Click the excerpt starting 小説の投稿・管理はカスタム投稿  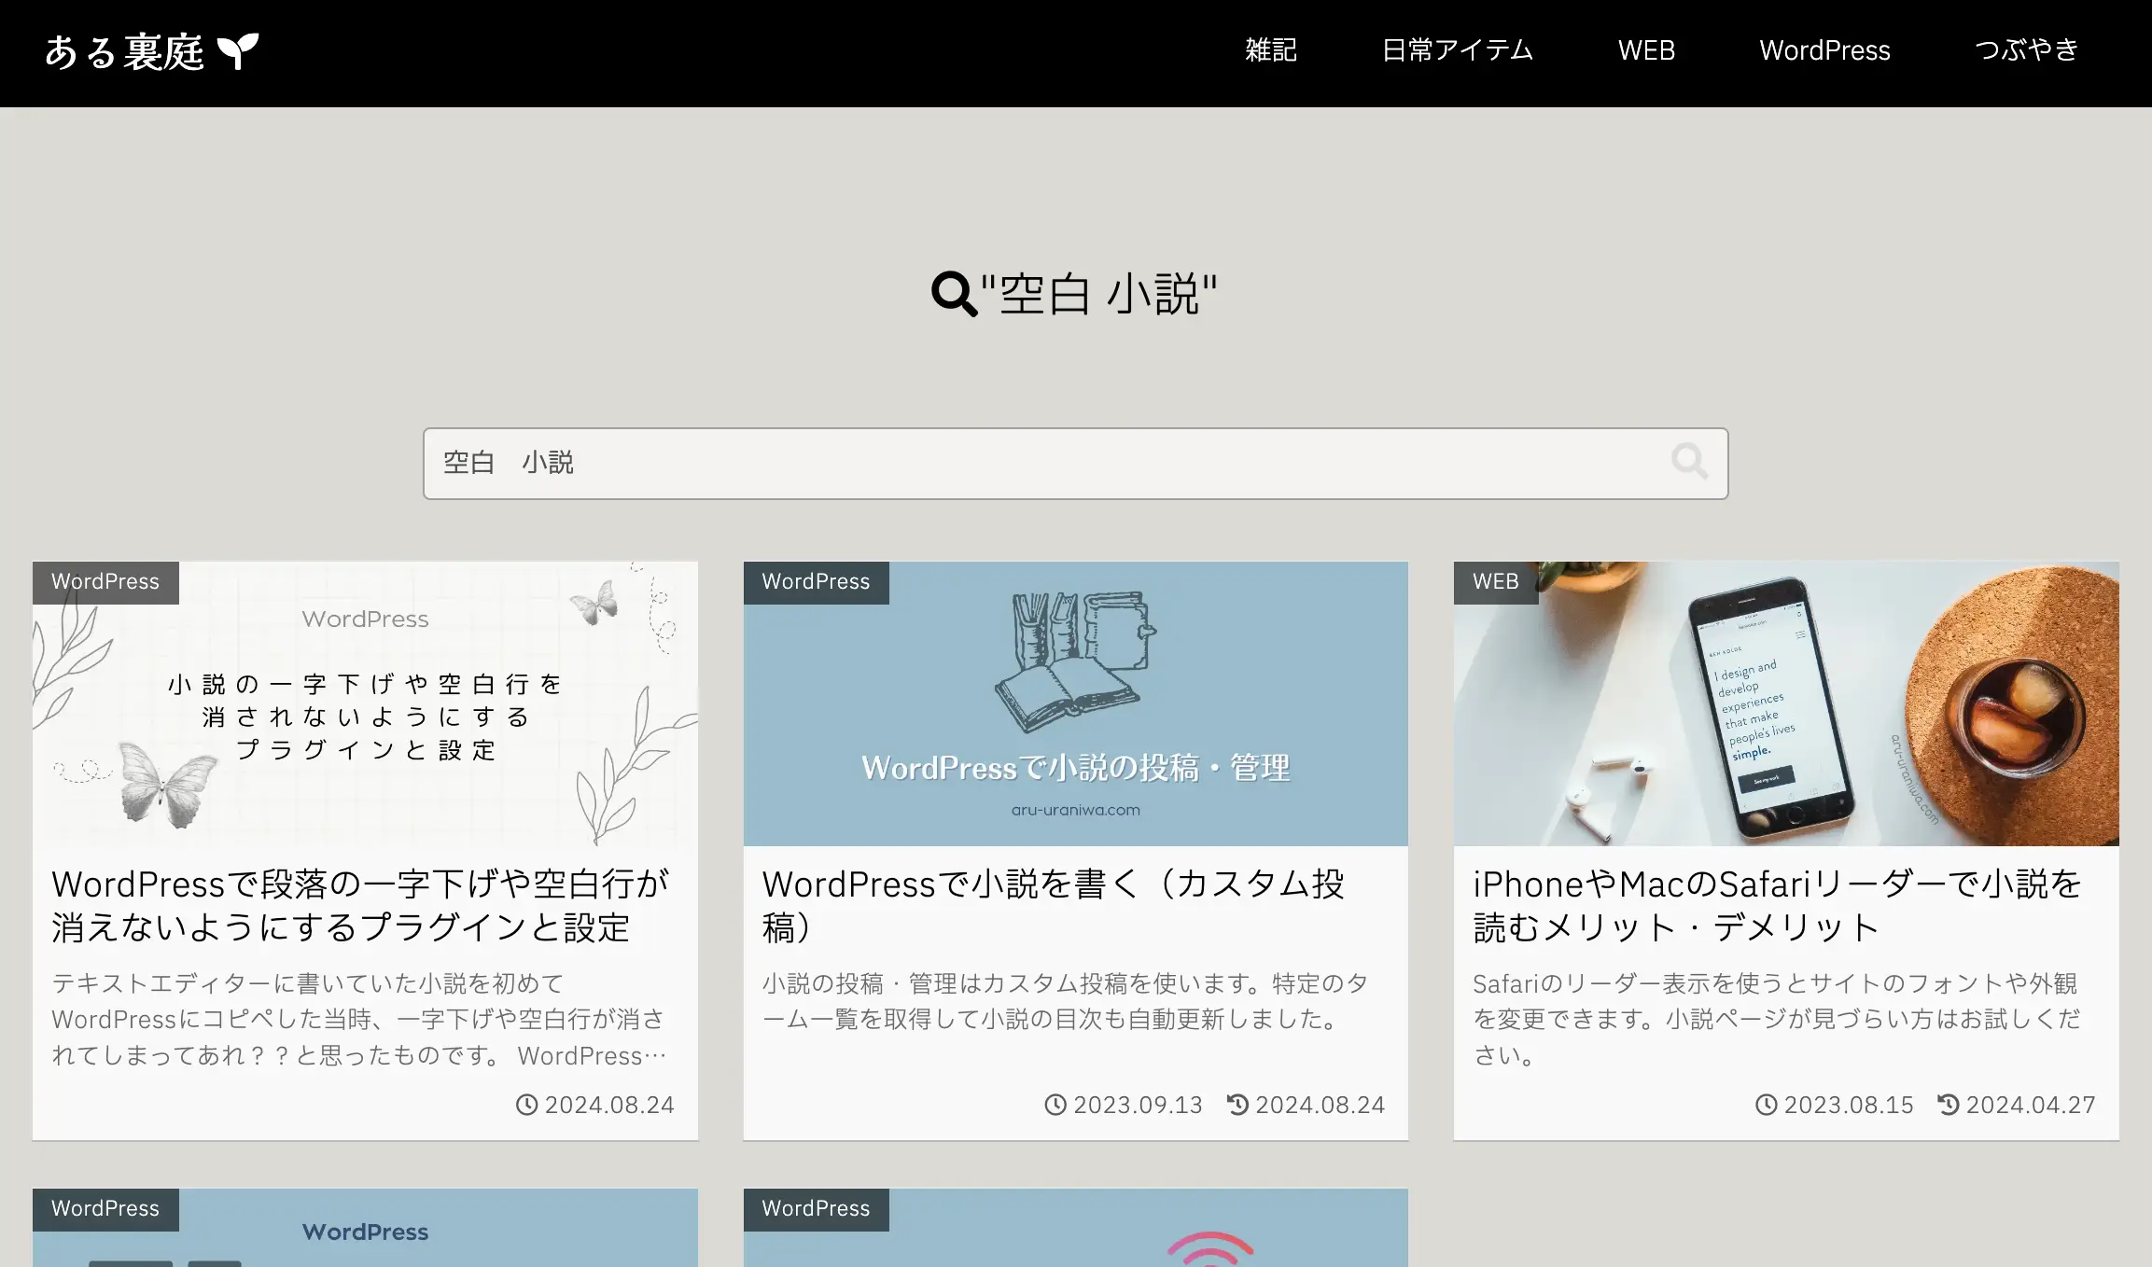coord(1065,1001)
